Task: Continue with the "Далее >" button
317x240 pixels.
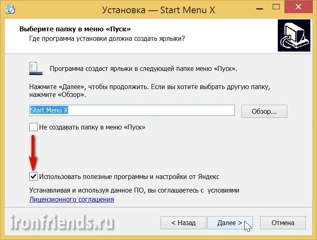Action: click(x=230, y=223)
